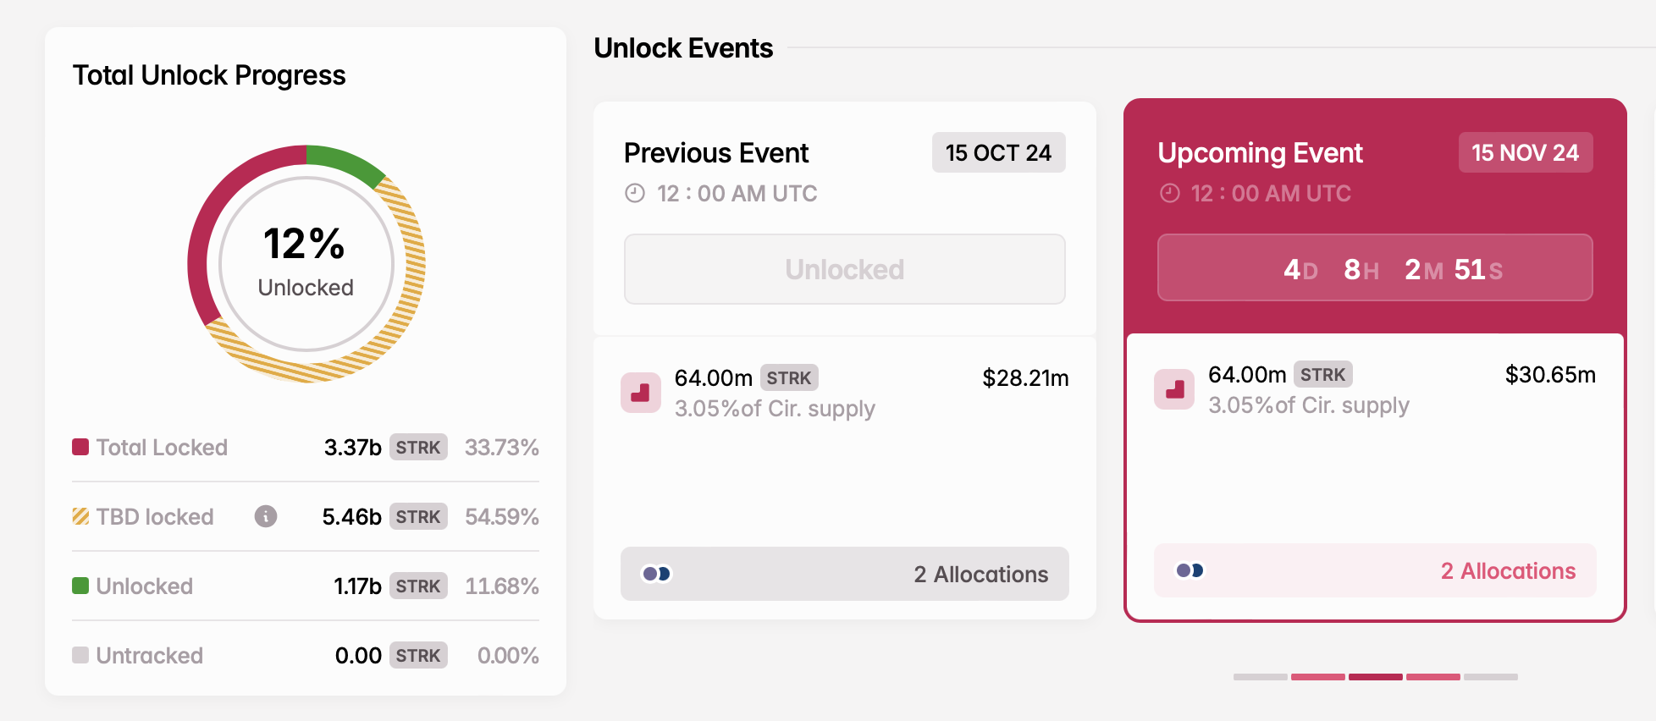Click the TBD locked info icon

[x=266, y=516]
